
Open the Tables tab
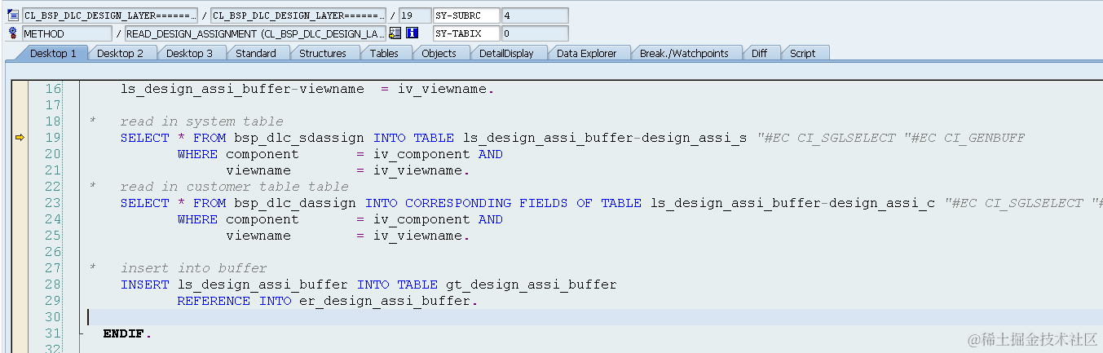(x=384, y=53)
